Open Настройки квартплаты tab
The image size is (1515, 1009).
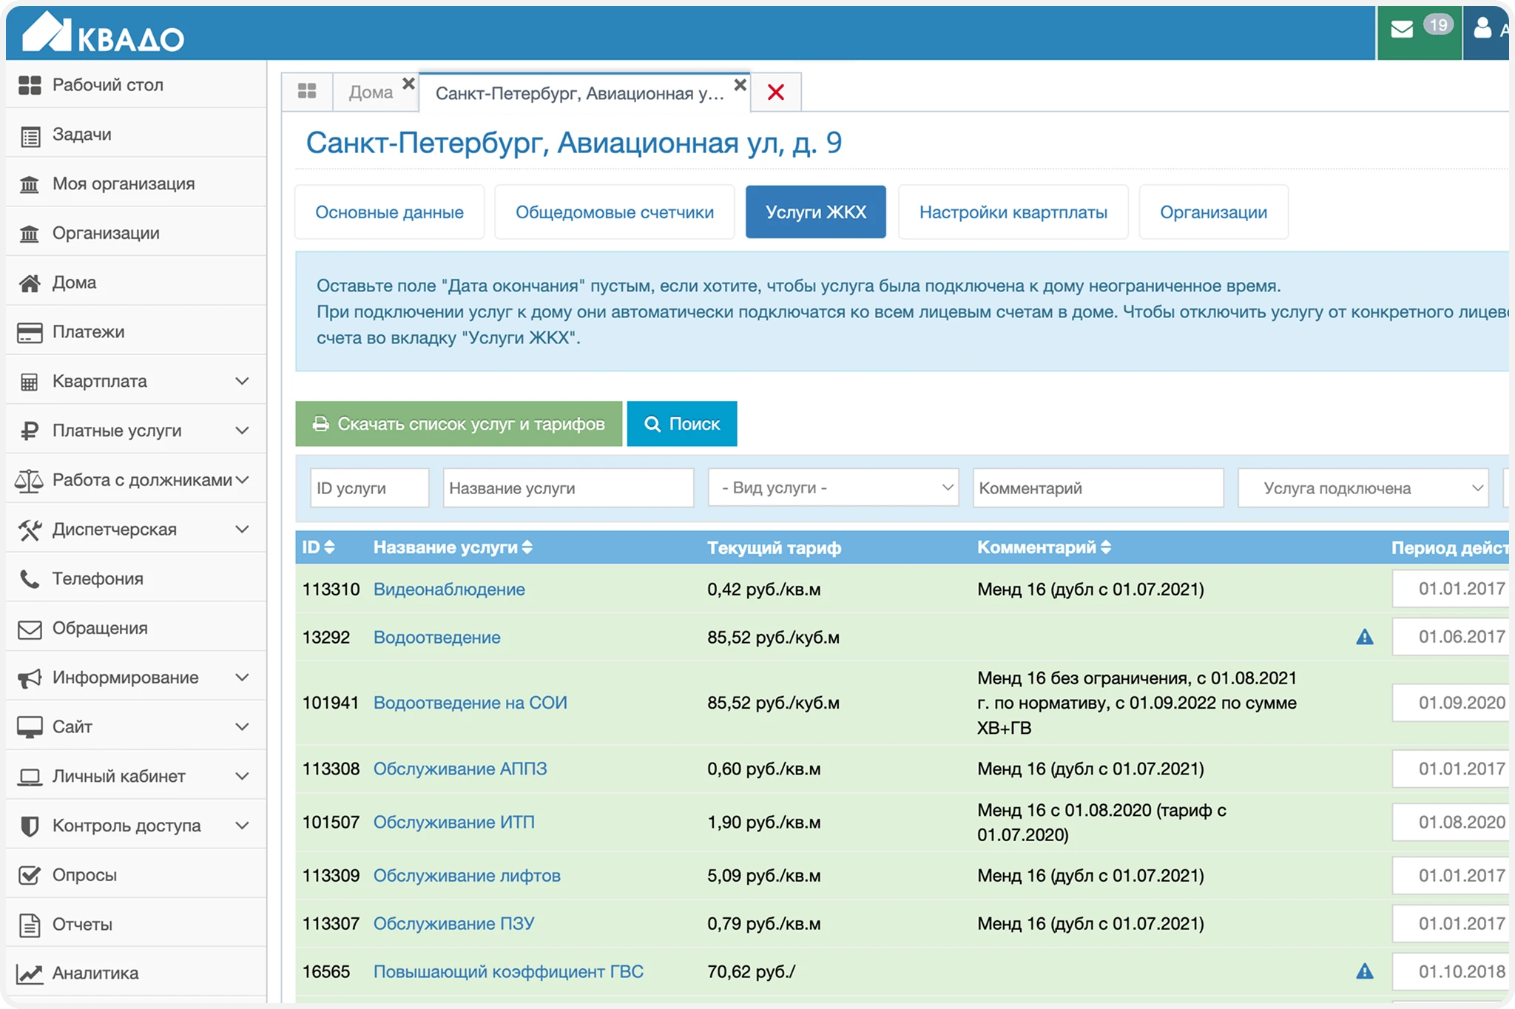click(1013, 212)
